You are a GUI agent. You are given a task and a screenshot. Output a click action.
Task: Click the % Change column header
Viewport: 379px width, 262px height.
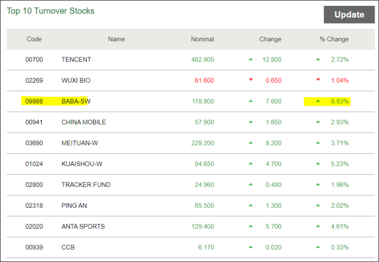coord(335,39)
